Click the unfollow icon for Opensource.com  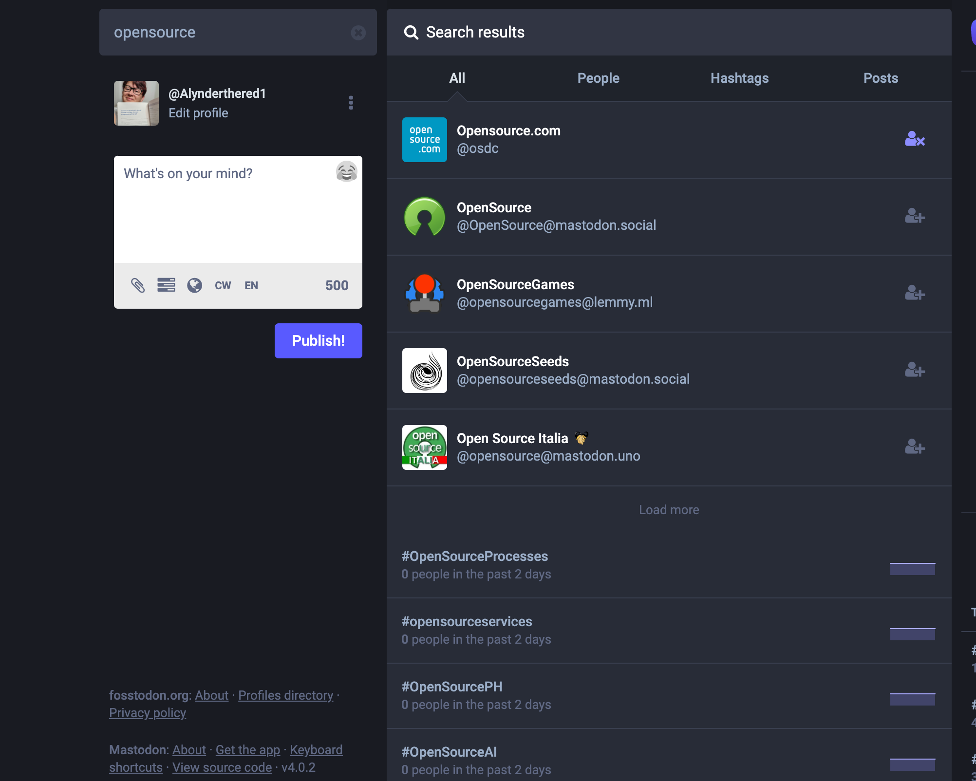click(x=915, y=139)
